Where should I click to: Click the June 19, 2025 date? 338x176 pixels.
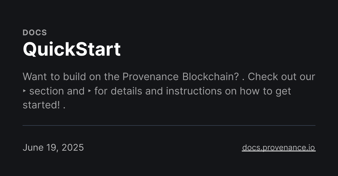click(53, 147)
